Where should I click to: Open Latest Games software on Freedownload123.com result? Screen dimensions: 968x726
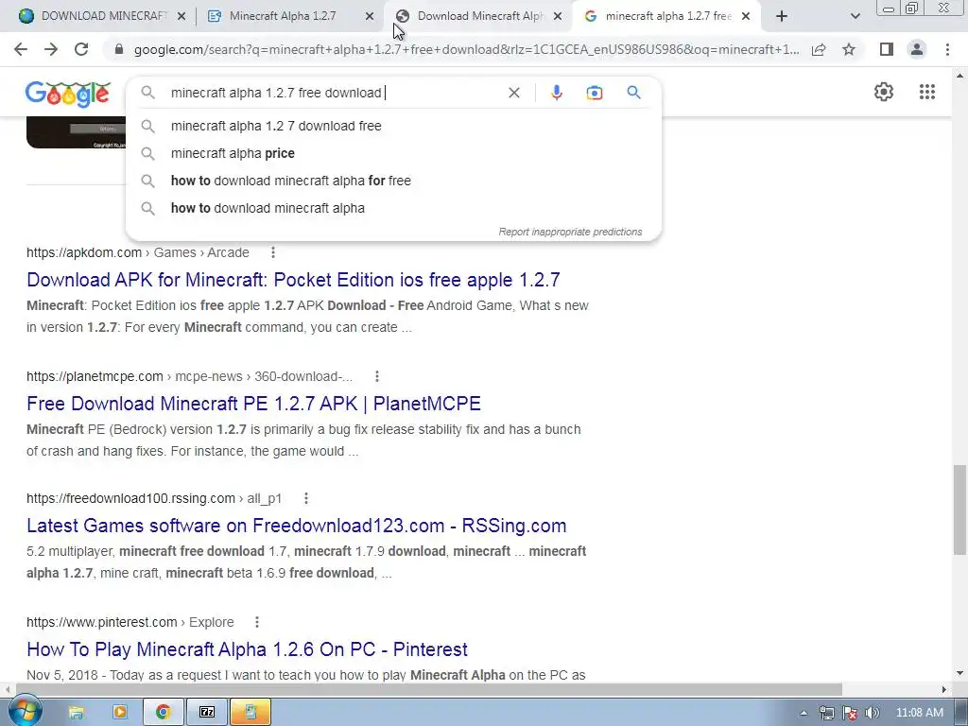point(296,526)
